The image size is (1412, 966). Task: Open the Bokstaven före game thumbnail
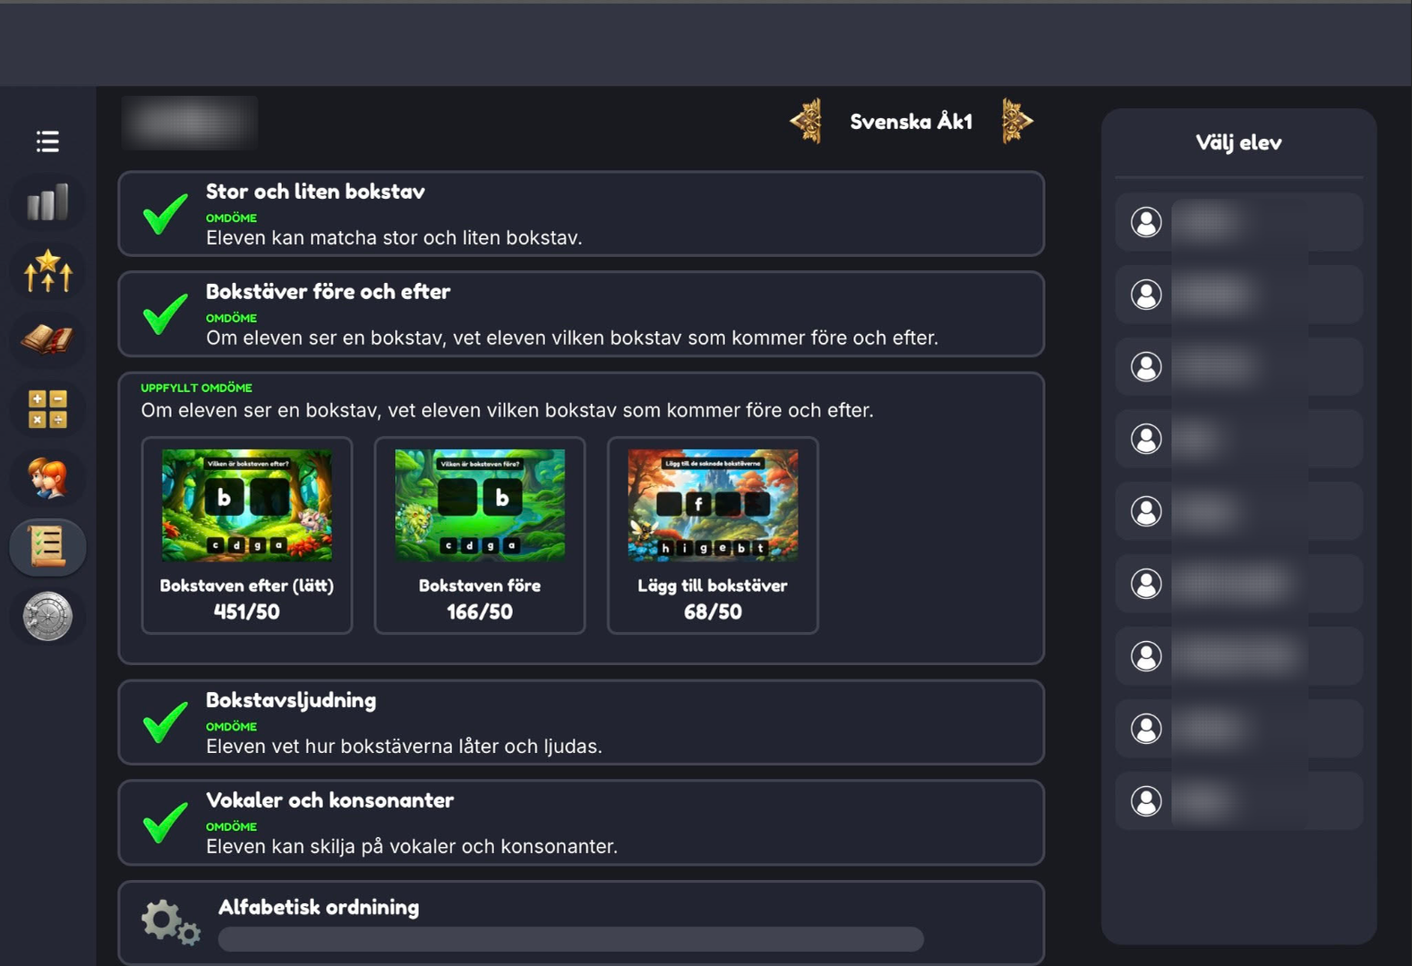point(480,507)
